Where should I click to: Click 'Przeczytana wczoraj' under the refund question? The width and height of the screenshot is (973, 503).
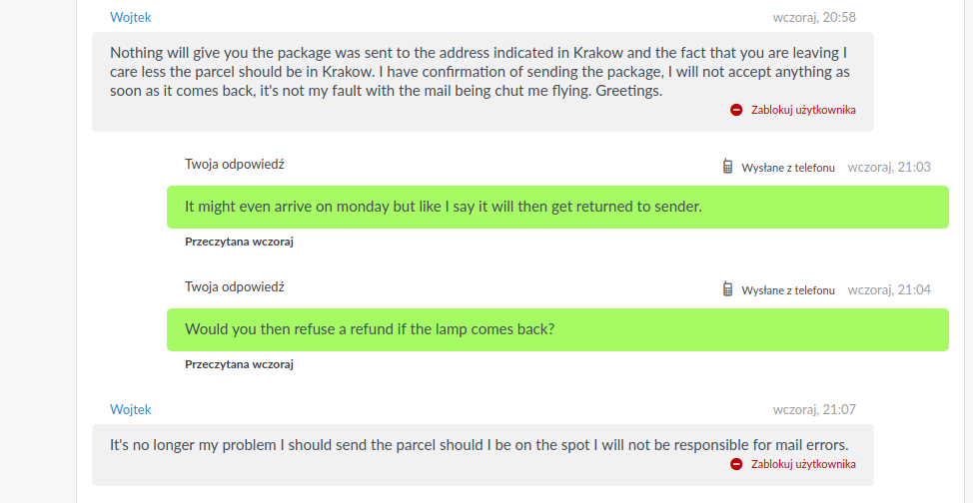pyautogui.click(x=239, y=364)
